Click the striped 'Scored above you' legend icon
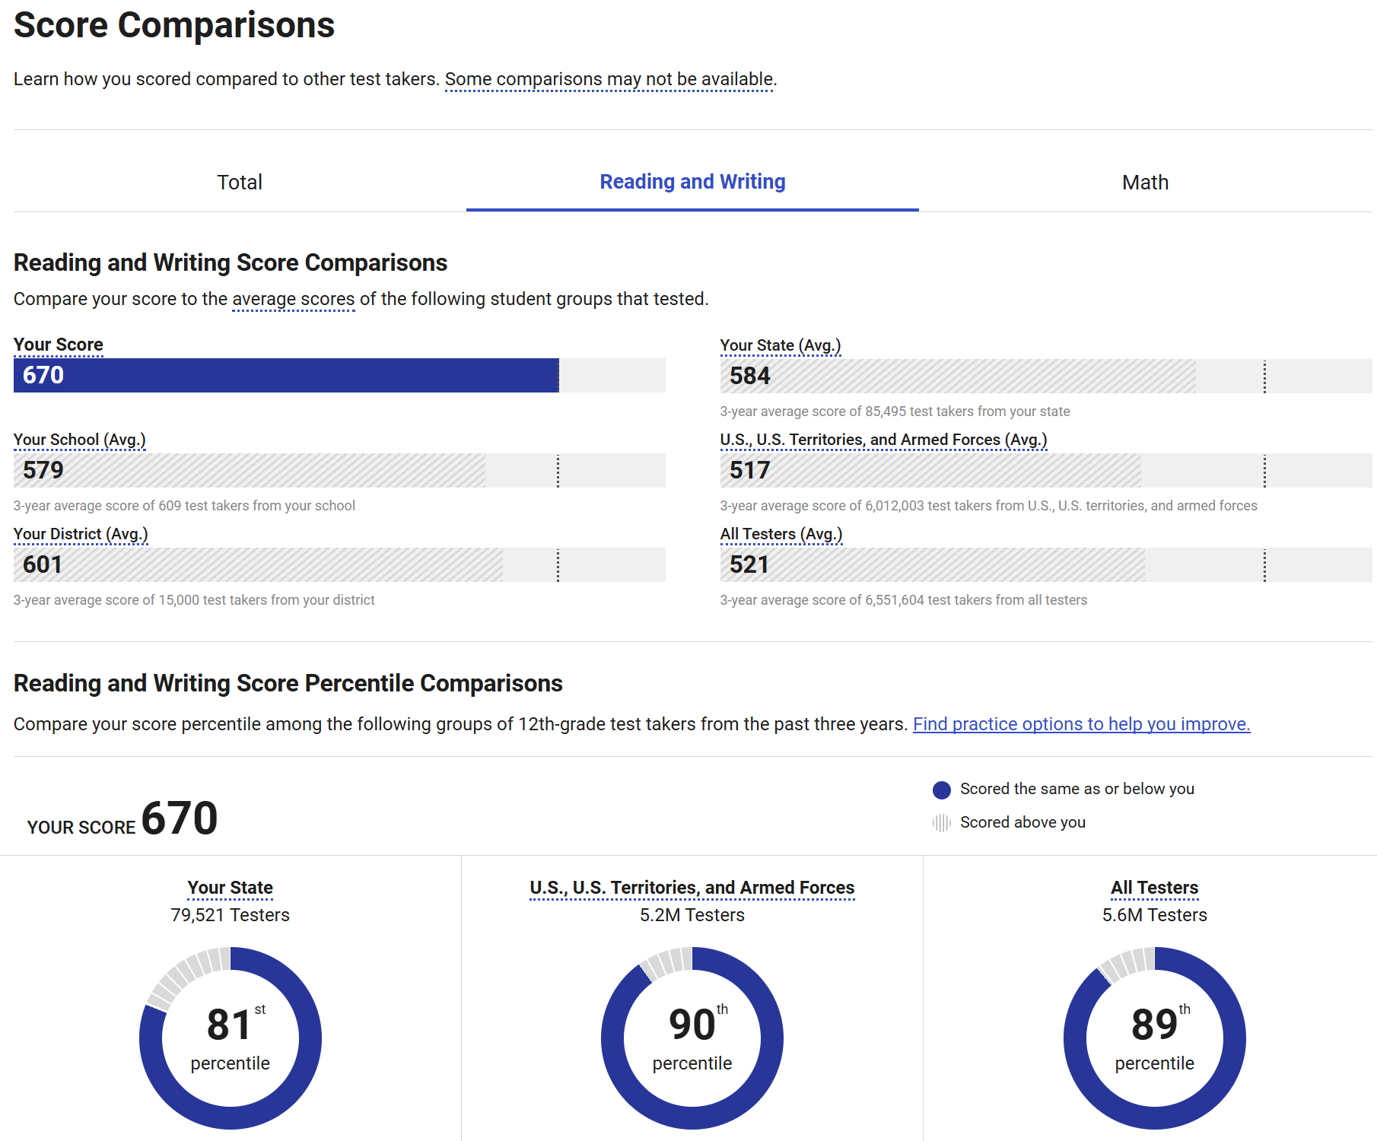 [942, 823]
